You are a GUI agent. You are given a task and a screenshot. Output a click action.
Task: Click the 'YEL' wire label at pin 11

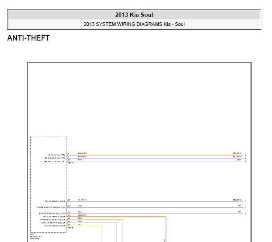(80, 225)
